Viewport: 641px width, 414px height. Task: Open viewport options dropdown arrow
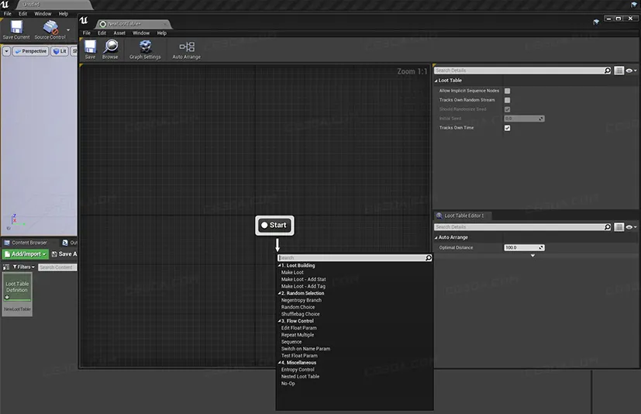click(x=6, y=51)
